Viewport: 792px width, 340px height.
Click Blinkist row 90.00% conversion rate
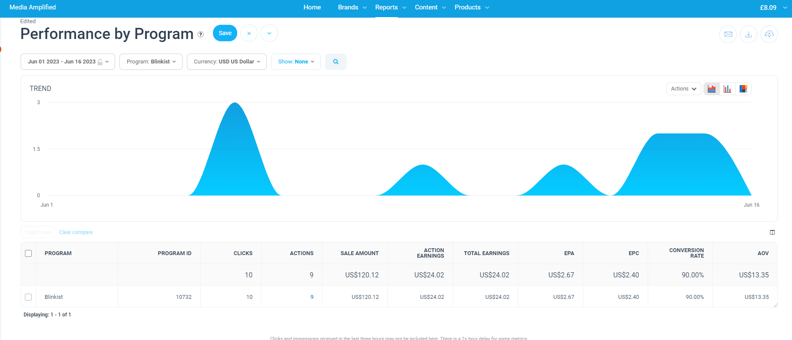pos(695,297)
